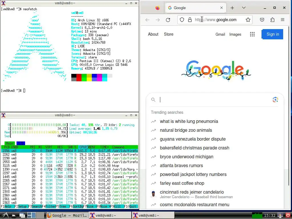Sort htop by TIME+ column header
292x219 pixels.
point(104,147)
